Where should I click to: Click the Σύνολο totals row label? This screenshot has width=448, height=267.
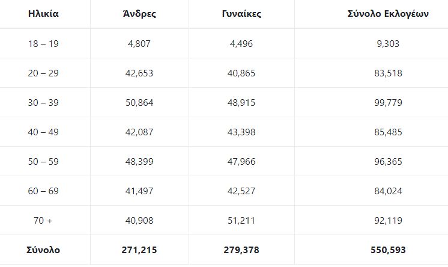[43, 250]
